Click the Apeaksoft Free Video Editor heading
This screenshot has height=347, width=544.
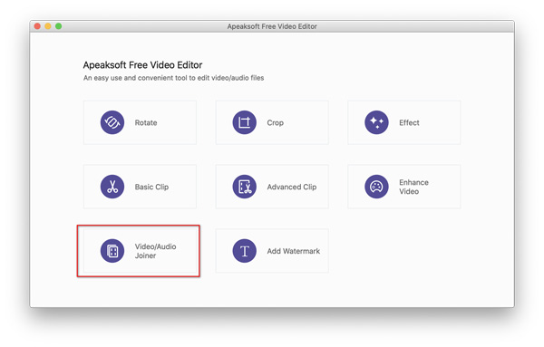142,65
